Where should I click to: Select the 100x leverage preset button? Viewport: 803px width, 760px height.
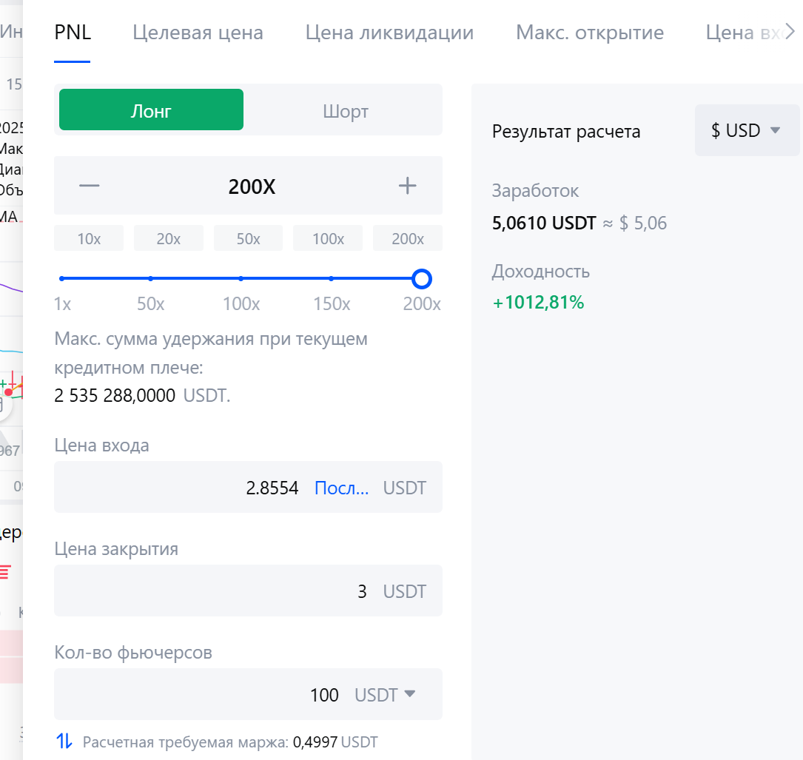pos(328,239)
